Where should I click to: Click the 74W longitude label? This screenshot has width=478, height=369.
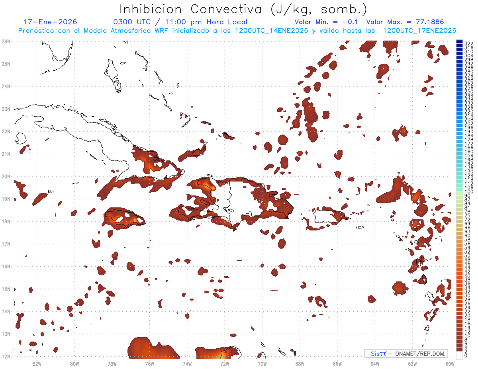coord(187,363)
